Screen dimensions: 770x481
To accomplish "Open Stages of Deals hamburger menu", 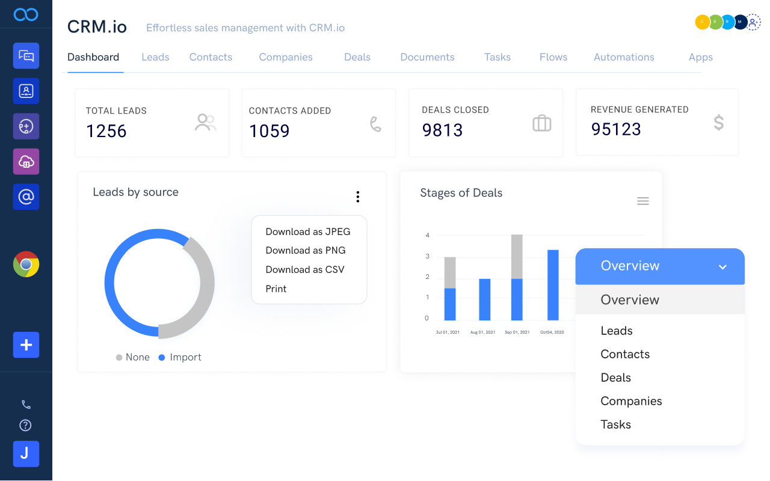I will point(643,201).
